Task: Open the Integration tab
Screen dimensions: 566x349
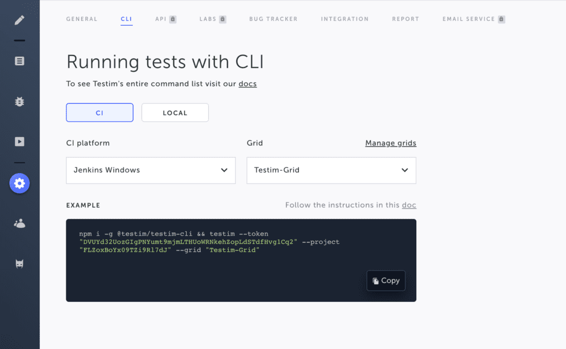Action: [x=345, y=19]
